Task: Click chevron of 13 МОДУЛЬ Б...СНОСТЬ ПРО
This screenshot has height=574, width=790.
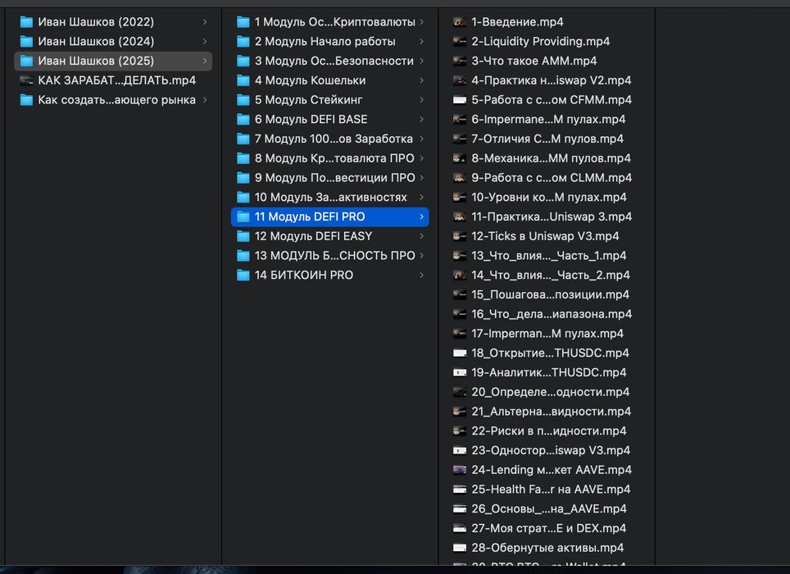Action: [x=421, y=256]
